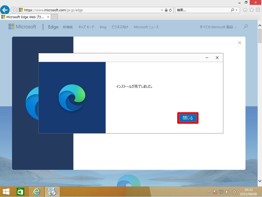Switch to the installer taskbar icon
Viewport: 262px width, 197px height.
[x=52, y=192]
